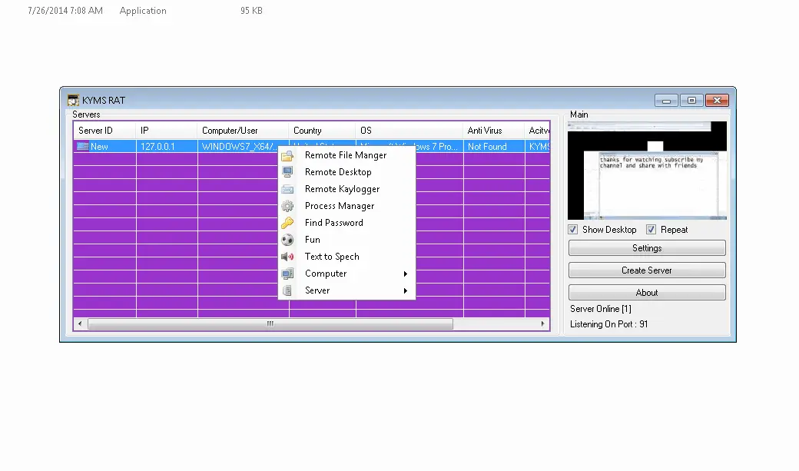The height and width of the screenshot is (471, 799).
Task: Open the Settings button
Action: coord(646,247)
